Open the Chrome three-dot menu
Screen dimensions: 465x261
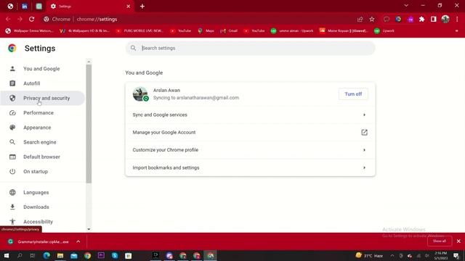coord(457,20)
